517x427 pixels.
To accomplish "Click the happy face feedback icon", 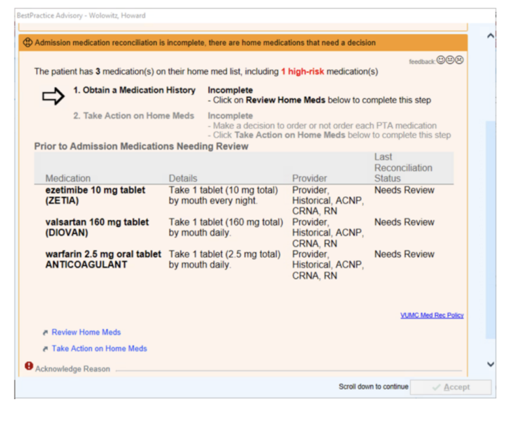I will 441,60.
